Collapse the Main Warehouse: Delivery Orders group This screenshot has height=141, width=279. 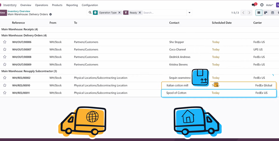click(x=24, y=36)
